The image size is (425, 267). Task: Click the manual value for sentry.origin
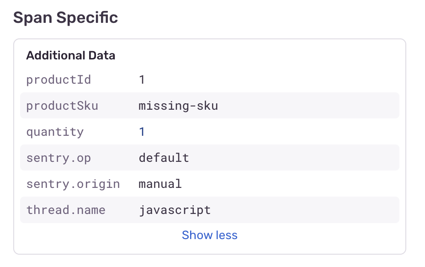coord(160,184)
